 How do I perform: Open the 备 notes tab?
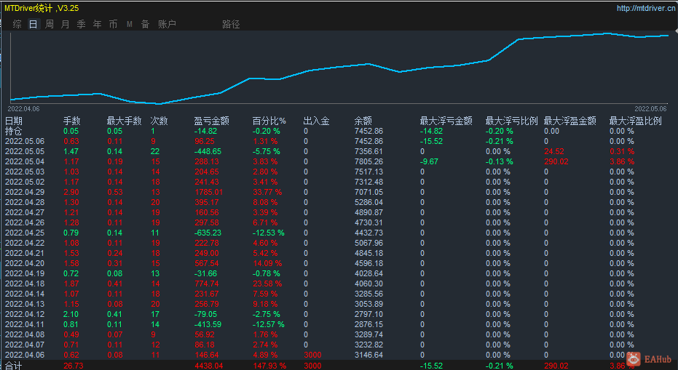pos(146,24)
